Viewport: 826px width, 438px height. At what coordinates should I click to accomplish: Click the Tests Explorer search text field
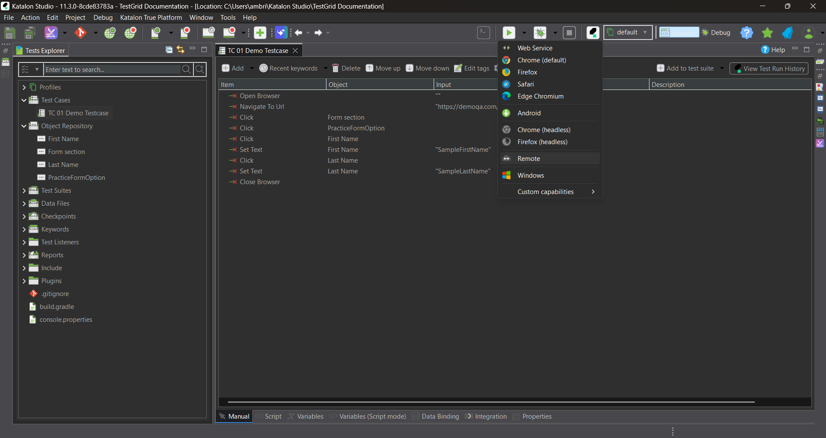112,69
